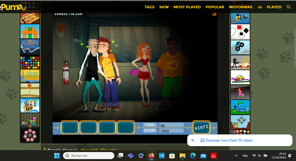
Task: Mute the game with the orange sound icon
Action: click(214, 14)
